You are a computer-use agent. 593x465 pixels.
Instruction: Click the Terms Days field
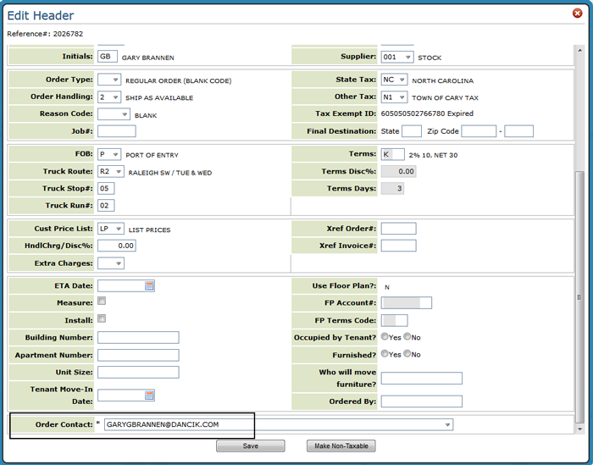[392, 188]
